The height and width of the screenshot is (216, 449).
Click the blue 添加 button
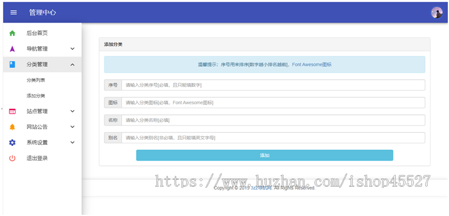click(265, 155)
